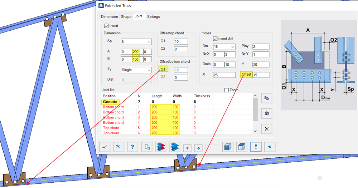Select the solid cube view icon
This screenshot has height=188, width=358.
click(228, 147)
